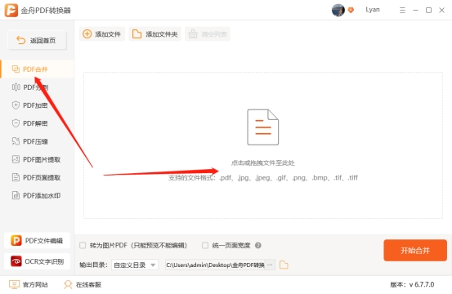452x294 pixels.
Task: Select the PDF合并 sidebar item
Action: tap(37, 69)
